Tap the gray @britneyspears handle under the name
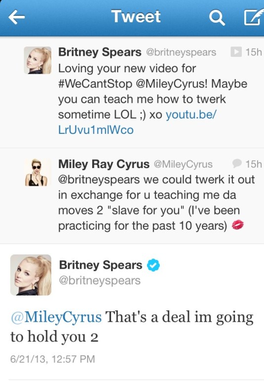This screenshot has height=381, width=264. click(100, 280)
